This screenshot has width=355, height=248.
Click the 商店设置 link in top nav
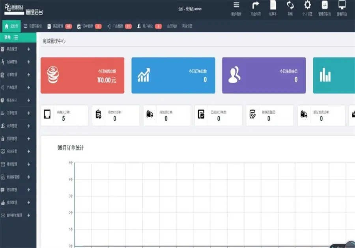pos(187,26)
